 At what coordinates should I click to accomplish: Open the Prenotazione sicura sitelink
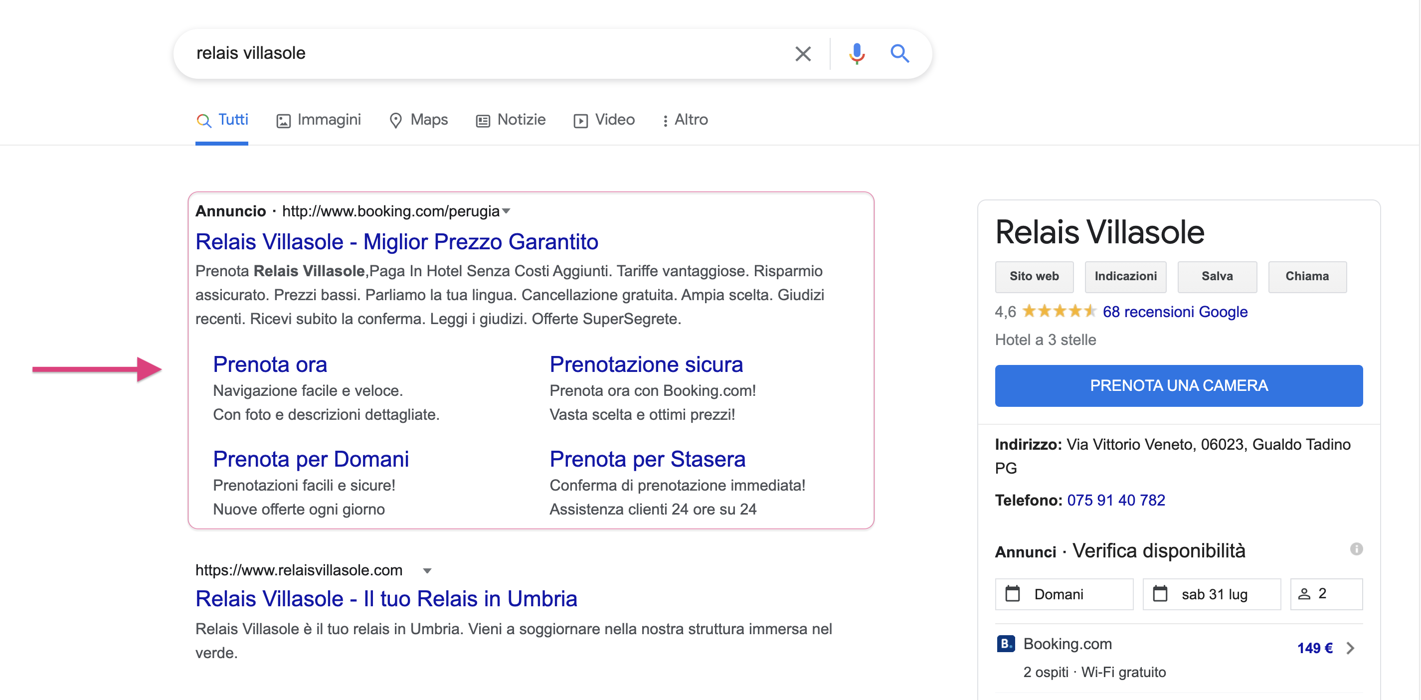[x=646, y=364]
